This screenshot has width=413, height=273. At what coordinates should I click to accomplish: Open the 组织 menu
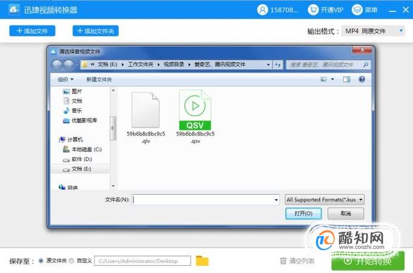65,79
